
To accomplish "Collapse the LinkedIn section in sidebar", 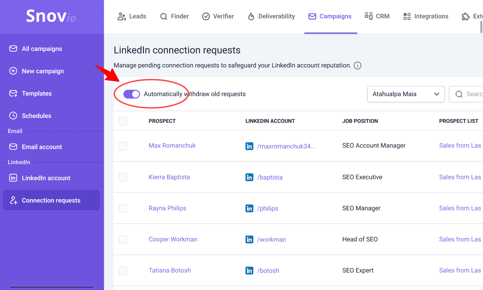I will click(19, 162).
